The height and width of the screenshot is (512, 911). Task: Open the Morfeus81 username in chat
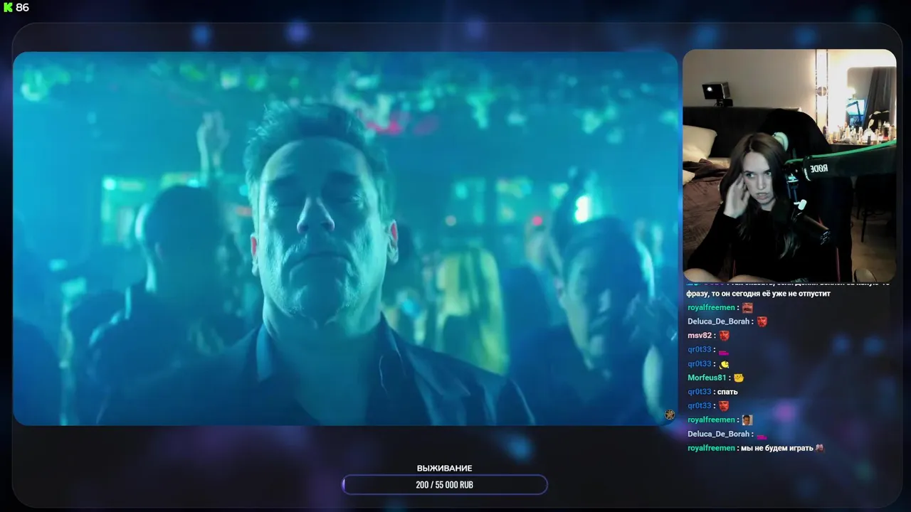click(x=707, y=378)
